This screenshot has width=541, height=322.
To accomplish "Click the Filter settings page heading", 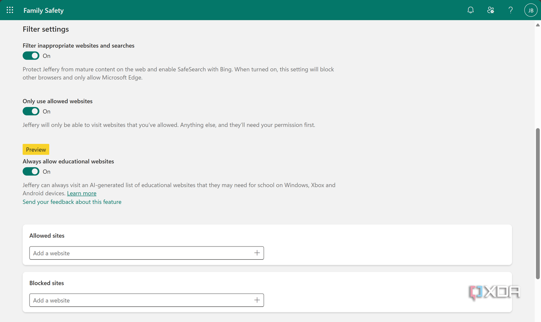I will pos(46,29).
